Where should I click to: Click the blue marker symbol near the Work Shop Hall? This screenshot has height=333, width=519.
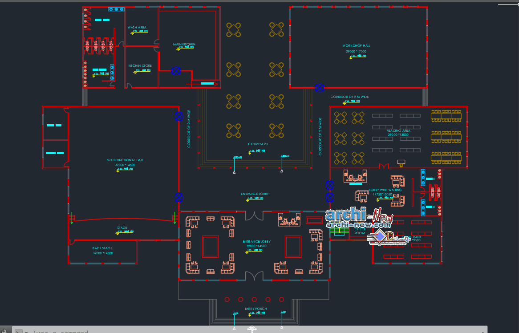[x=319, y=88]
